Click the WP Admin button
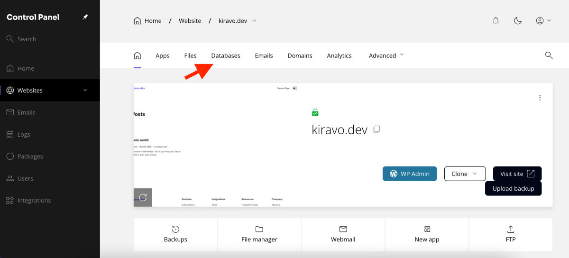Image resolution: width=569 pixels, height=258 pixels. (410, 174)
